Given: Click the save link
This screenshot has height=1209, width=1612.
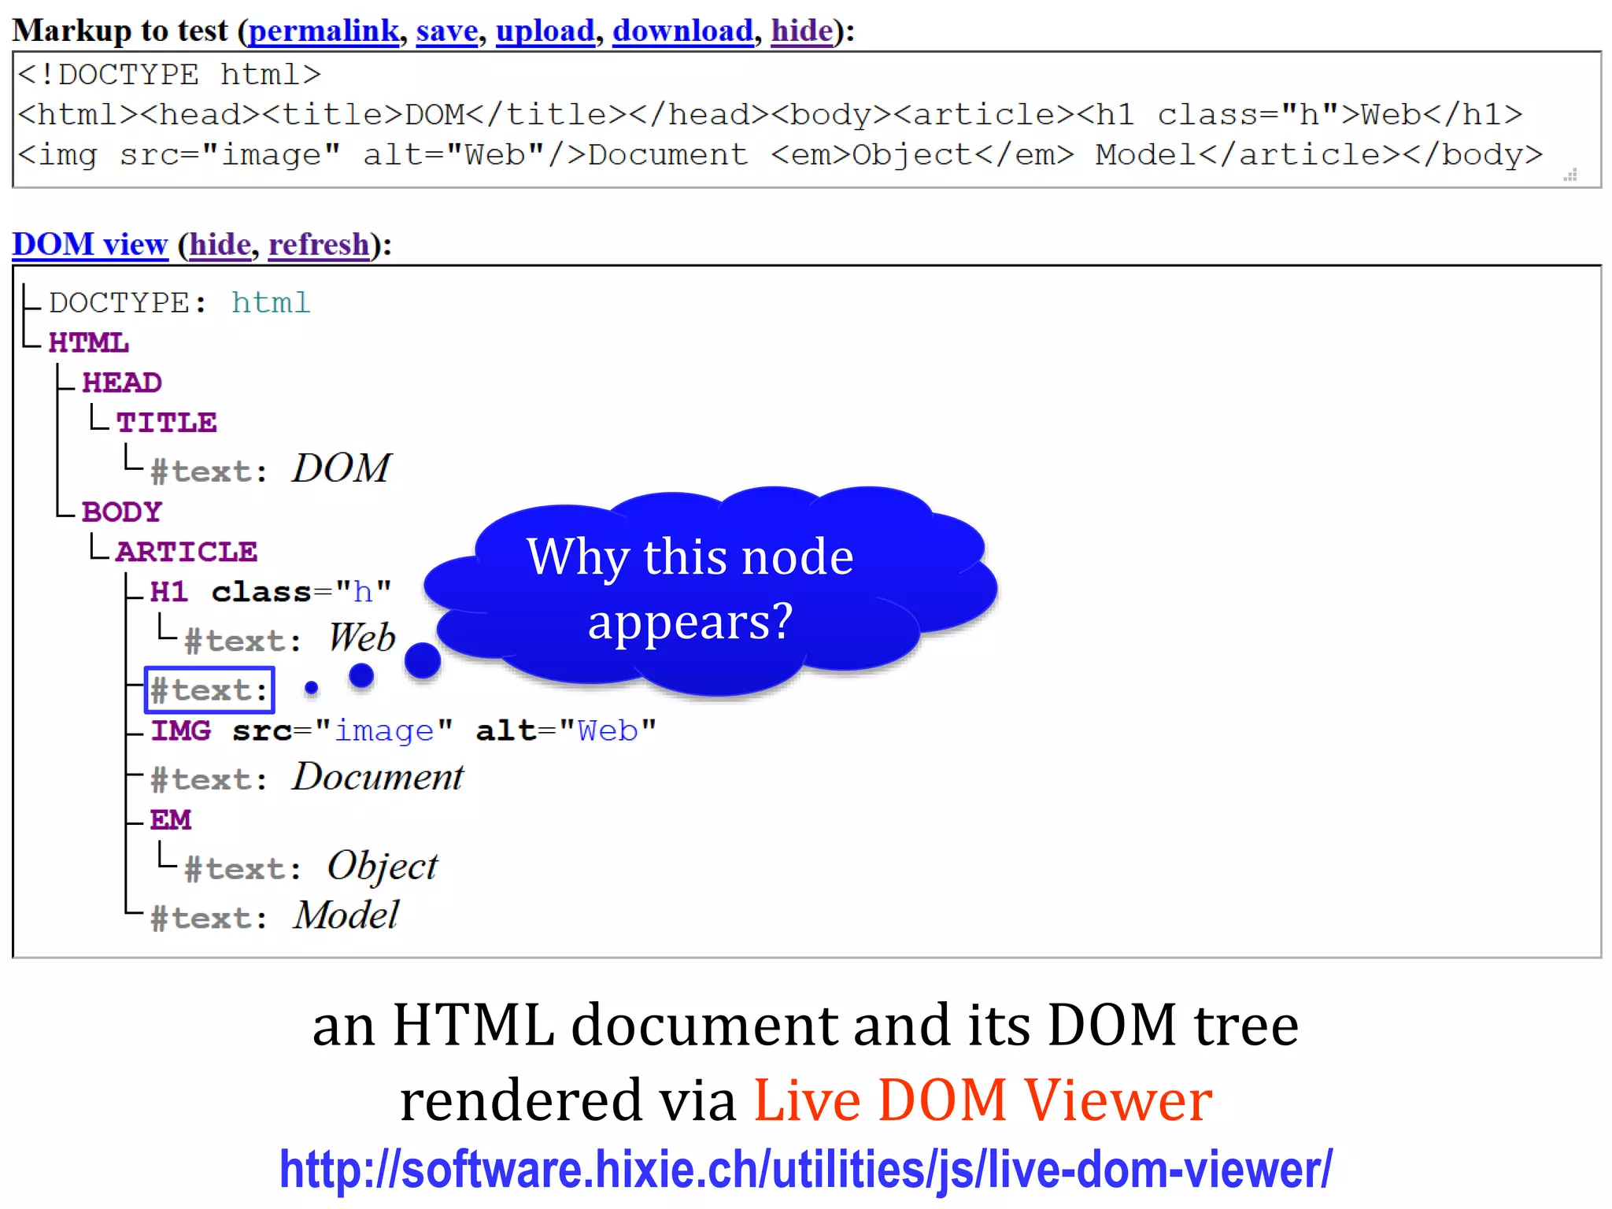Looking at the screenshot, I should (447, 31).
